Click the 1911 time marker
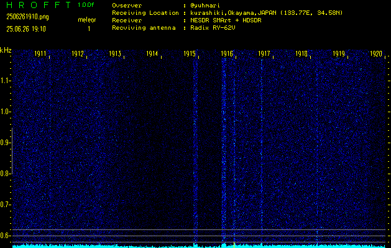391x248 pixels. click(x=40, y=53)
